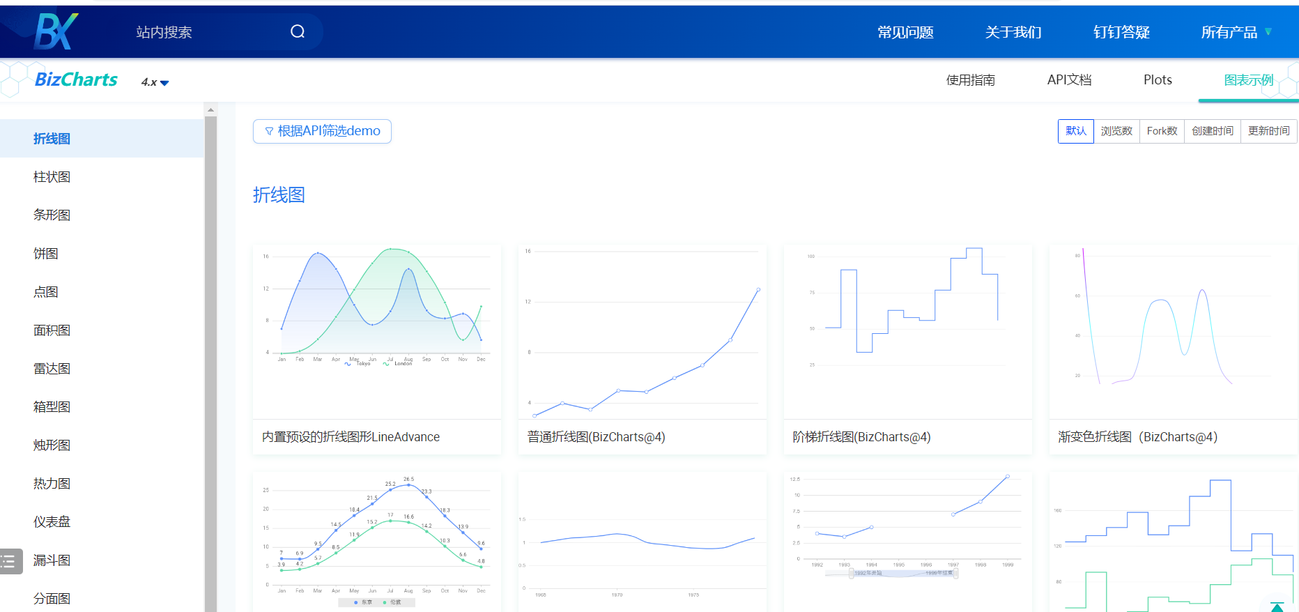The width and height of the screenshot is (1299, 612).
Task: Click the BizCharts brand logo
Action: click(76, 80)
